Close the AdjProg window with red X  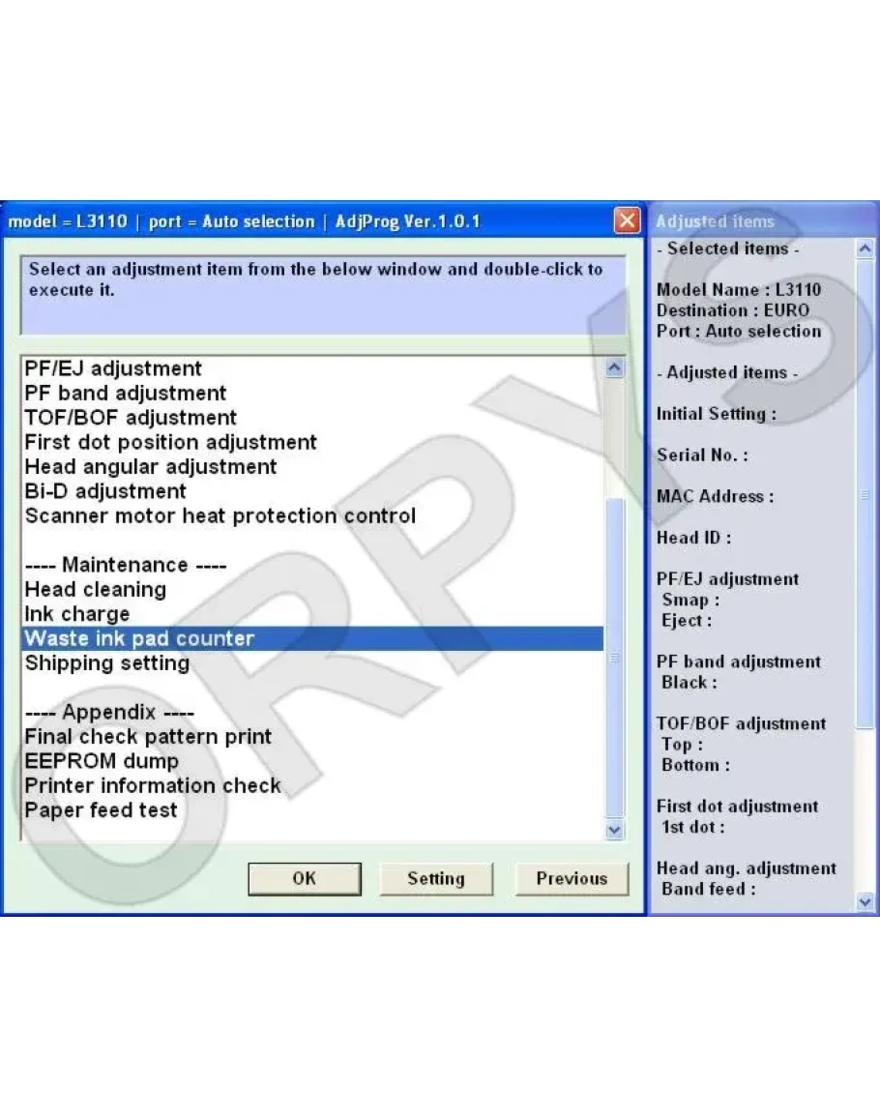pyautogui.click(x=627, y=221)
